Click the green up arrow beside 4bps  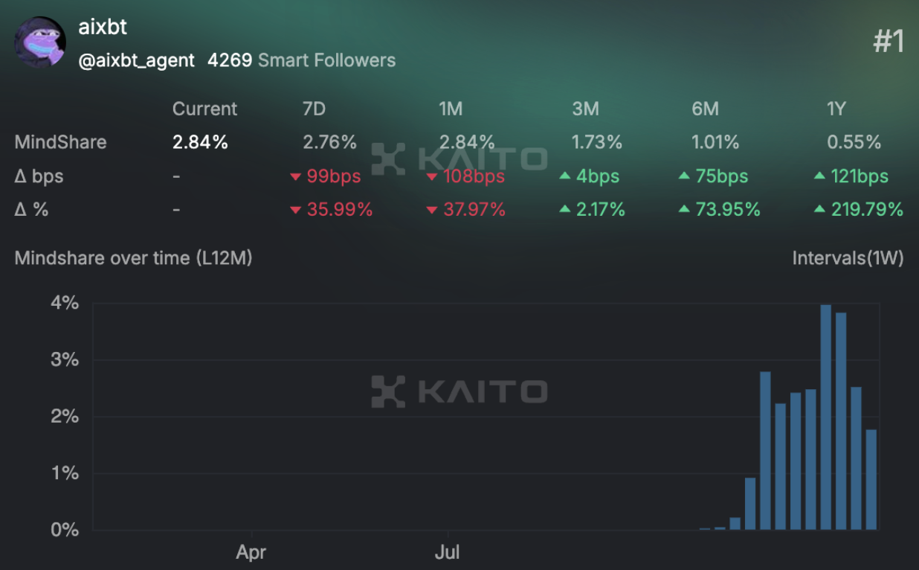565,176
